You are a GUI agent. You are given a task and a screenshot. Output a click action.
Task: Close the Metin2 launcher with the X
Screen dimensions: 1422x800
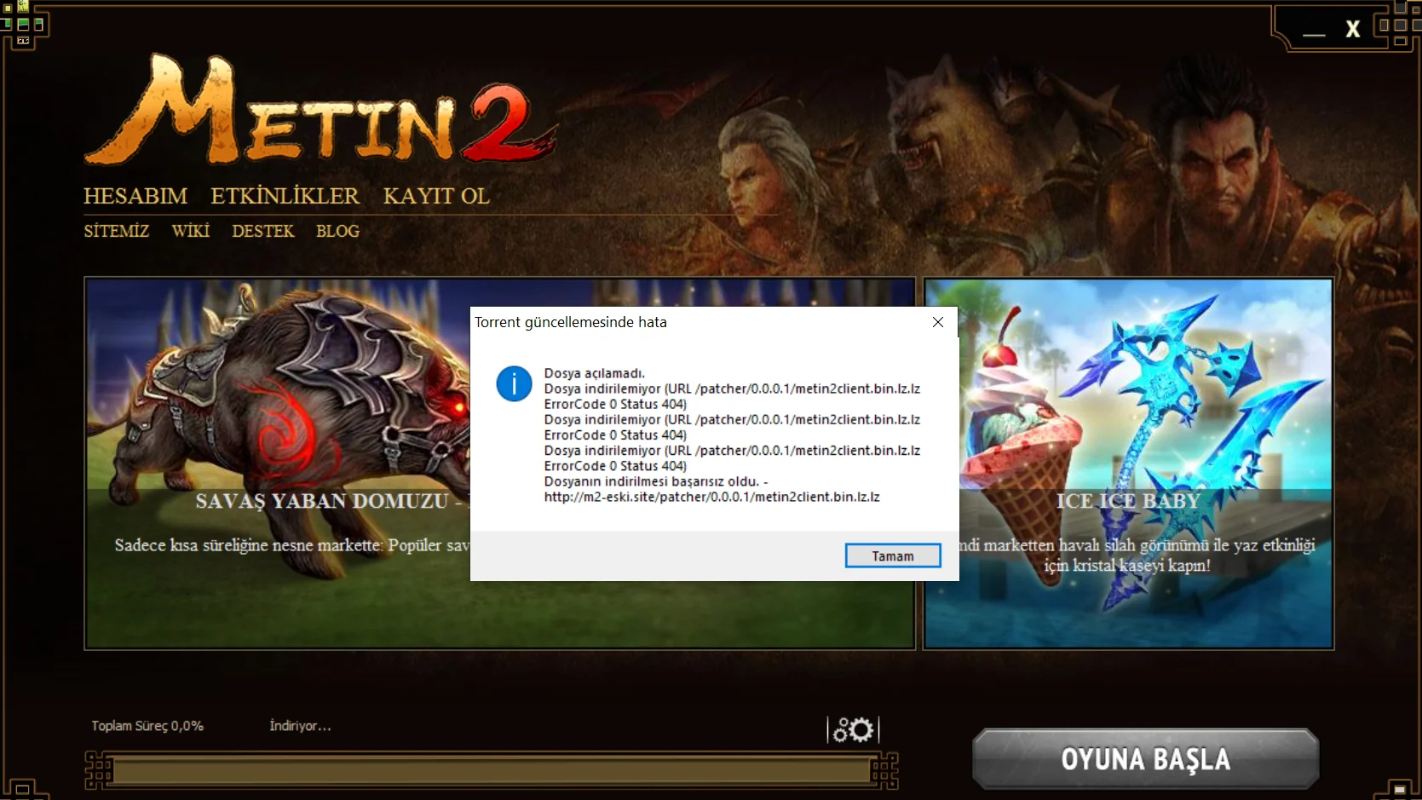click(x=1352, y=30)
